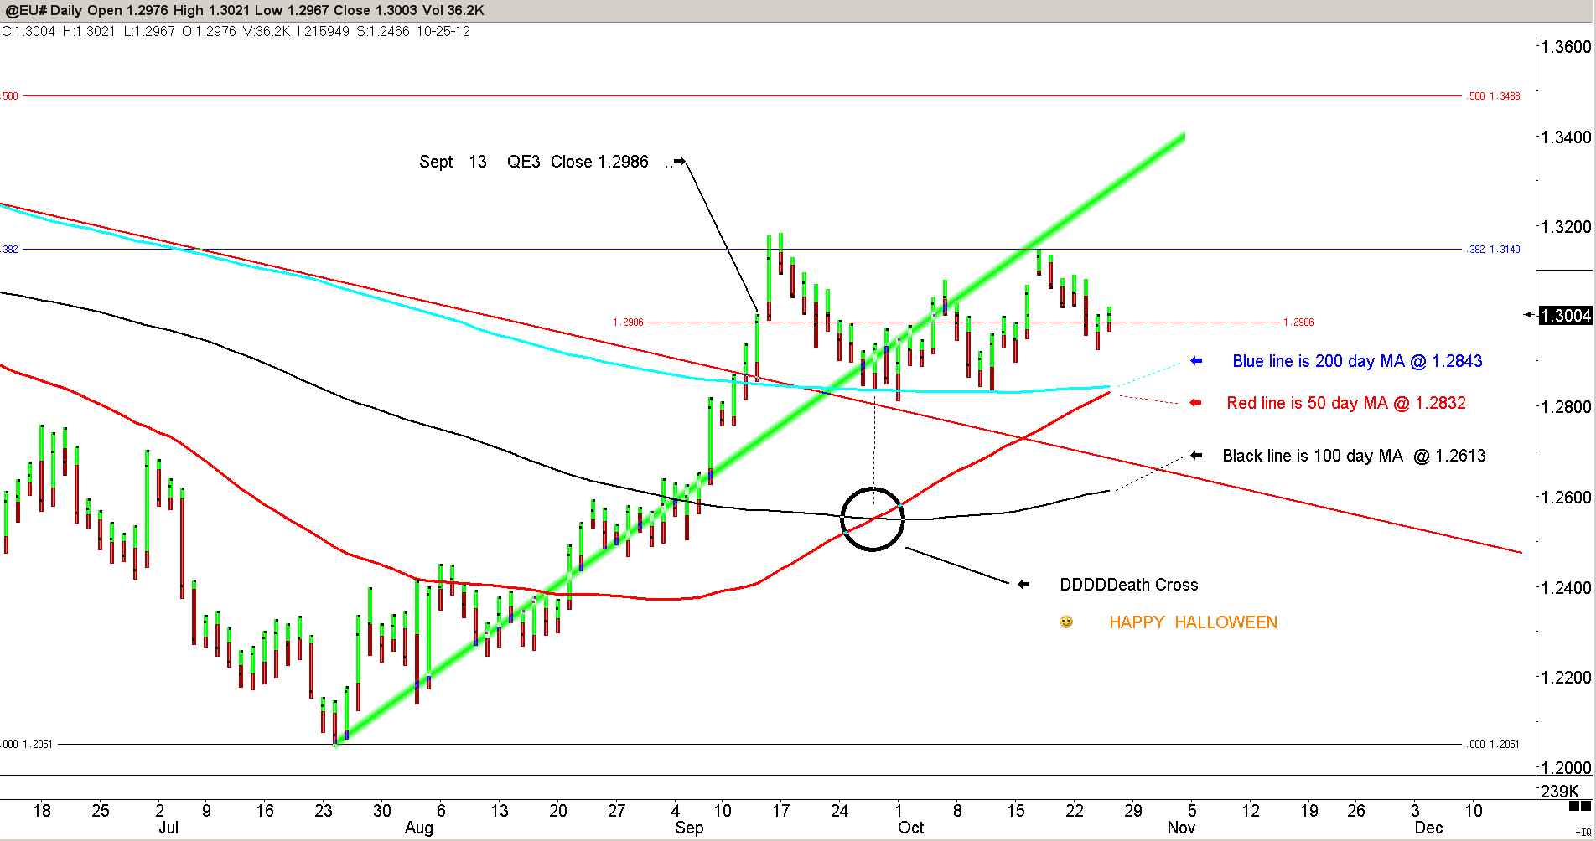Click the '.382 1.3149' Fibonacci label at right
Viewport: 1596px width, 841px height.
point(1493,250)
